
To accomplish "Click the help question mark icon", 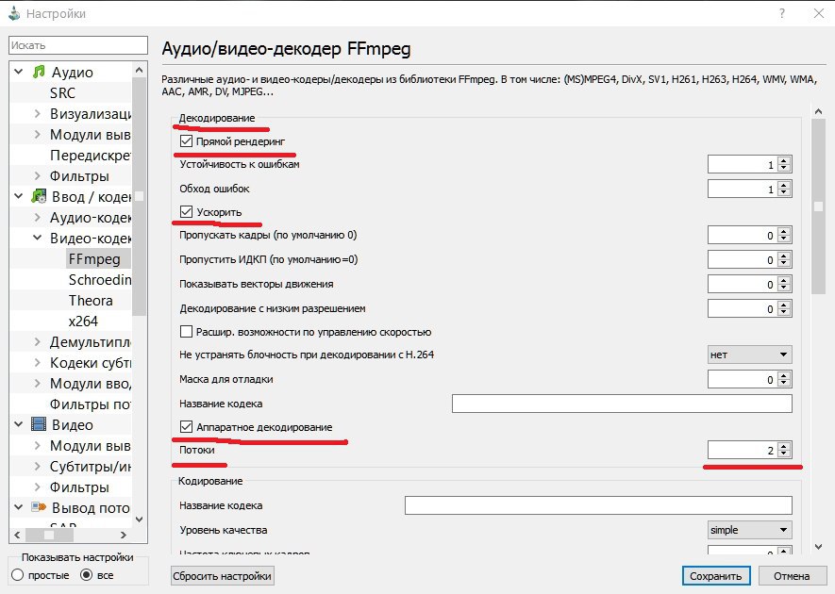I will [x=782, y=13].
